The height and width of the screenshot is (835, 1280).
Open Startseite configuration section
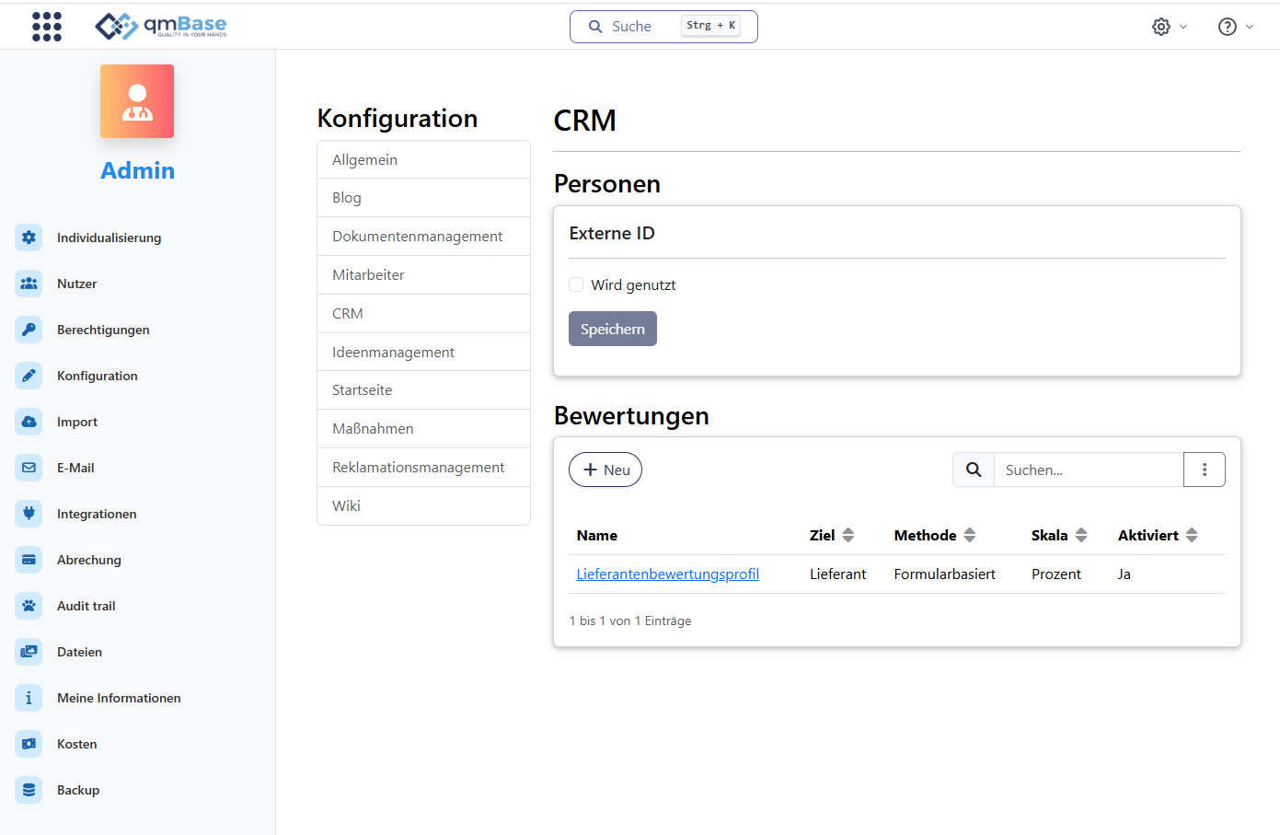coord(423,390)
